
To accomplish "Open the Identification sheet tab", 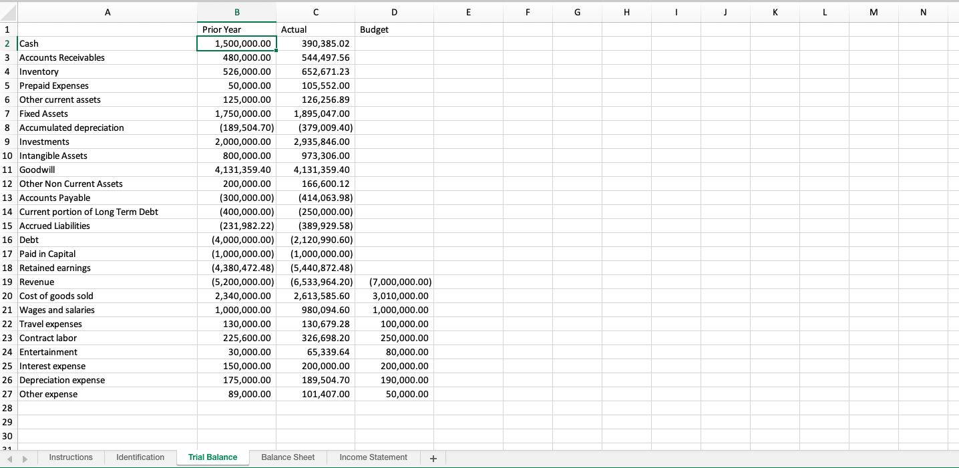I will click(x=140, y=457).
